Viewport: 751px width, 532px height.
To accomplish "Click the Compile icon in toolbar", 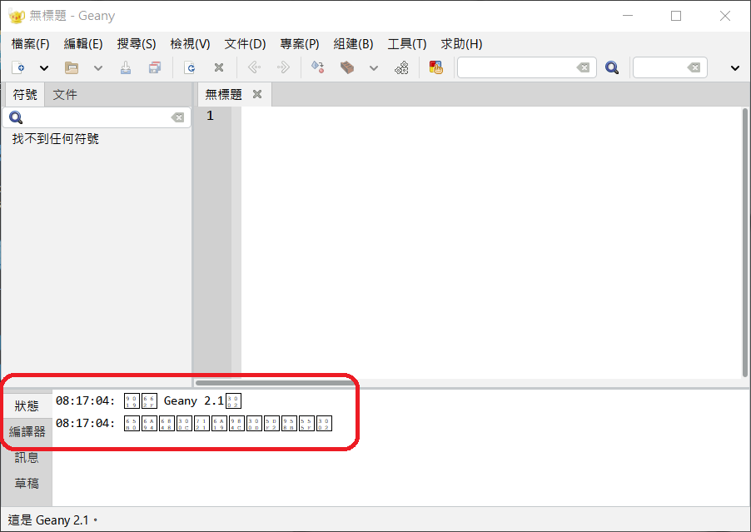I will coord(317,68).
